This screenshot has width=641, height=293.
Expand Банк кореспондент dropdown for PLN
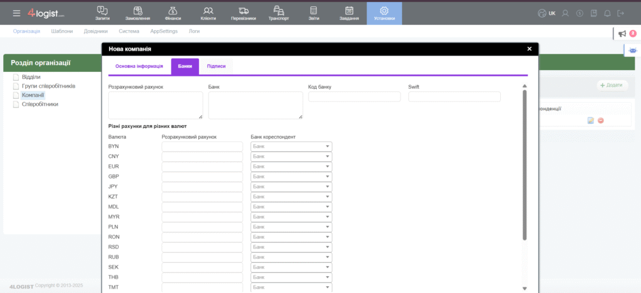click(291, 227)
